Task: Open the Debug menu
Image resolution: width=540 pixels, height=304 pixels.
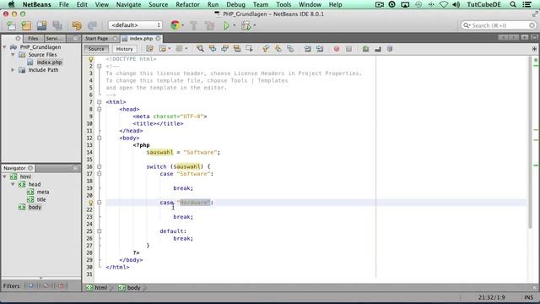Action: click(235, 4)
